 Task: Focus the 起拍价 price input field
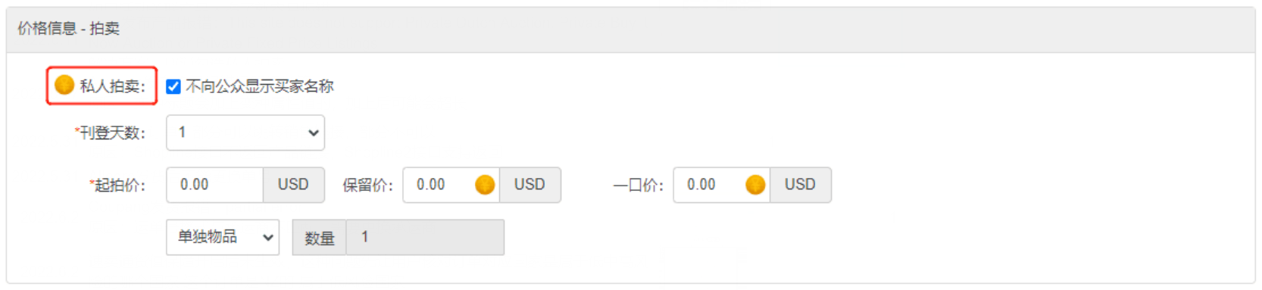[x=215, y=185]
